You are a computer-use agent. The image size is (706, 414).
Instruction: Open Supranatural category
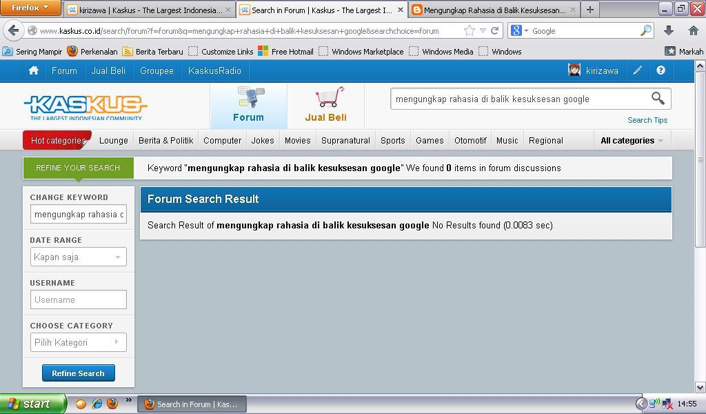(x=346, y=141)
